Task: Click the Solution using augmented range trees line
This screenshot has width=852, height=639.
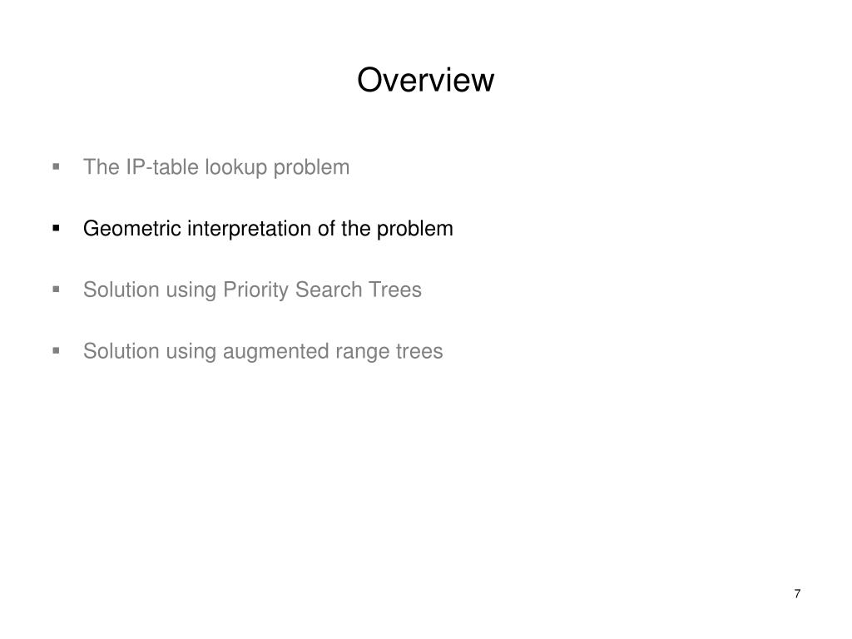Action: pyautogui.click(x=263, y=352)
